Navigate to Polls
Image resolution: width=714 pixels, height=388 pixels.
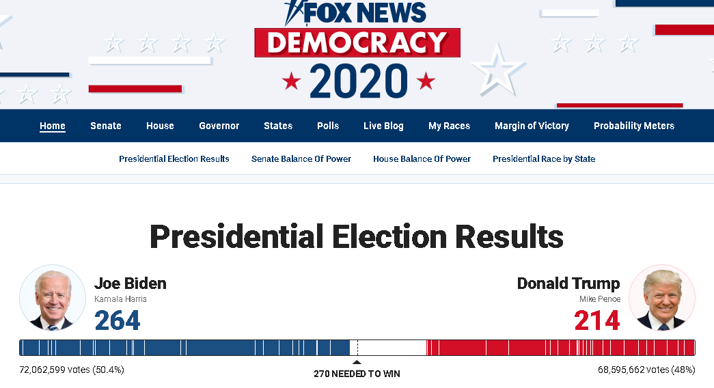tap(328, 126)
